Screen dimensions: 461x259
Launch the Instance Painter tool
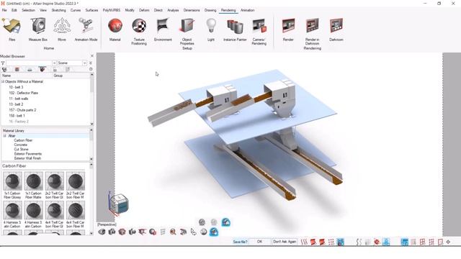coord(235,29)
